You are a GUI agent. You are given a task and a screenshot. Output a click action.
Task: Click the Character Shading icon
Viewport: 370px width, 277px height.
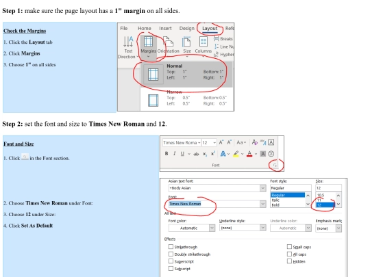coord(262,154)
